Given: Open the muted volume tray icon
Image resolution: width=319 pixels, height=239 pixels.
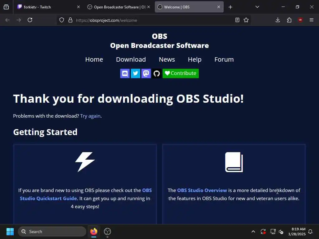Looking at the screenshot, I should [281, 232].
